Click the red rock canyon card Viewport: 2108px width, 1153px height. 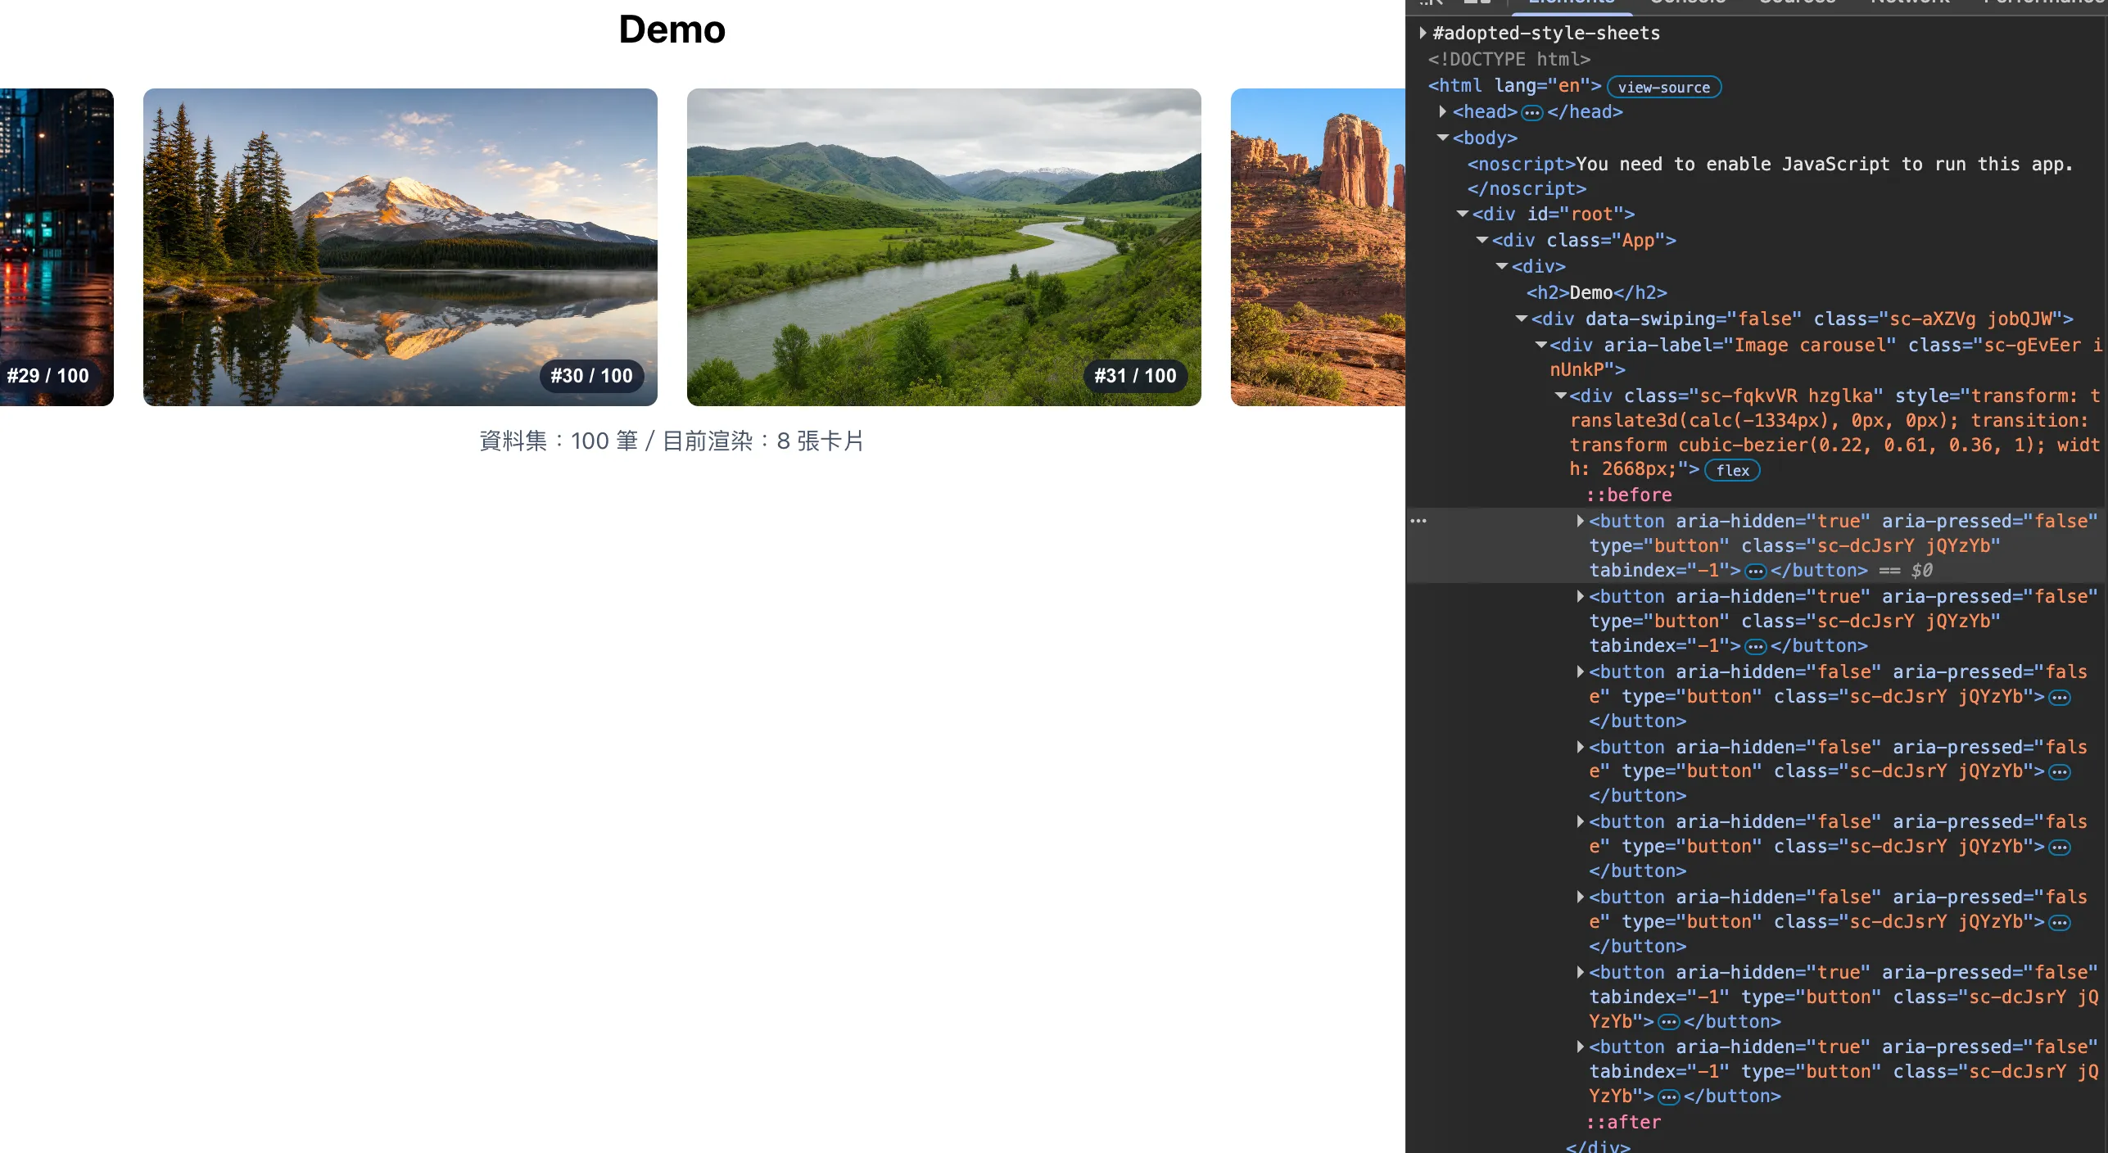click(1318, 246)
